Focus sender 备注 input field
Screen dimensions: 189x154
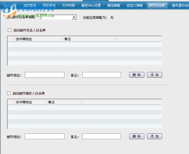point(101,75)
